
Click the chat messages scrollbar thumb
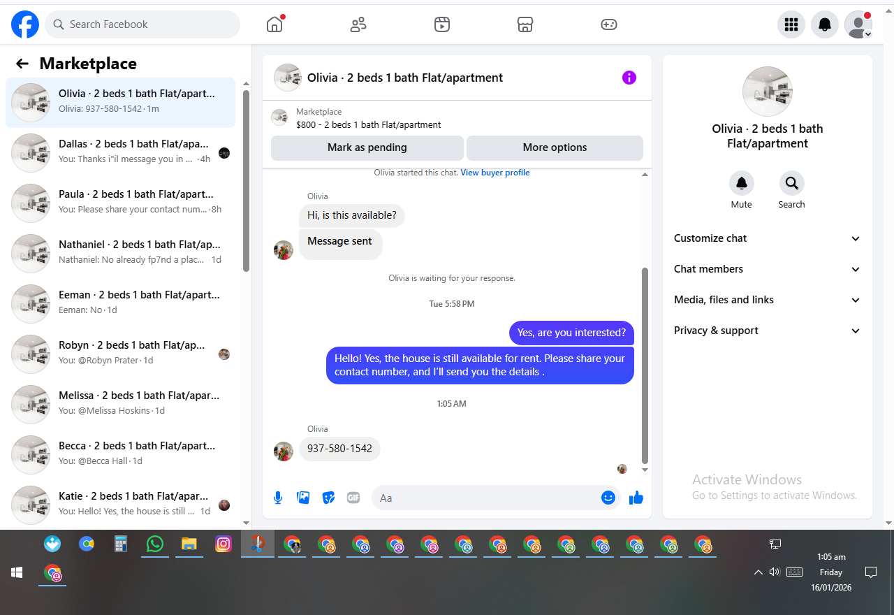[645, 366]
